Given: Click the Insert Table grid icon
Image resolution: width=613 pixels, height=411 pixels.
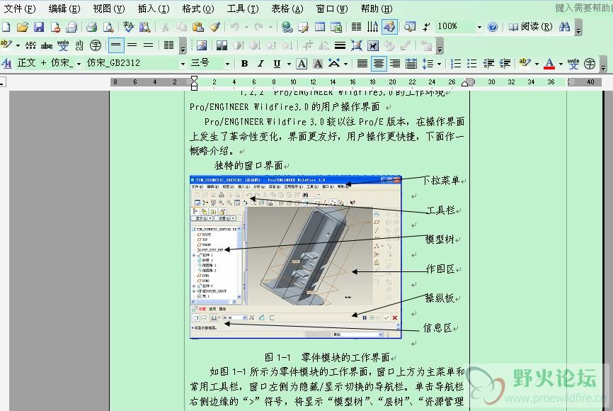Looking at the screenshot, I should pyautogui.click(x=320, y=27).
